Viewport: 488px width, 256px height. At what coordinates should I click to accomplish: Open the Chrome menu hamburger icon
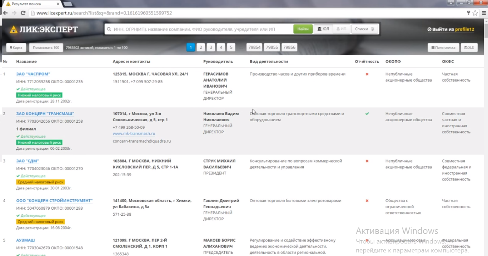point(482,13)
